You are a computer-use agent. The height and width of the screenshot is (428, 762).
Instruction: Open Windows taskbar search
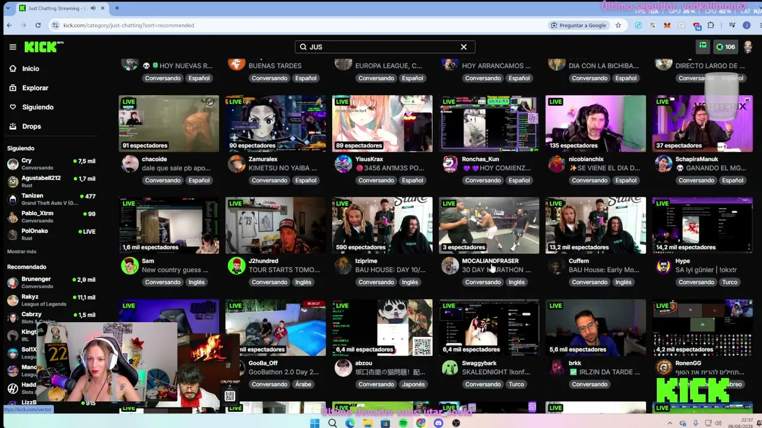tap(332, 423)
